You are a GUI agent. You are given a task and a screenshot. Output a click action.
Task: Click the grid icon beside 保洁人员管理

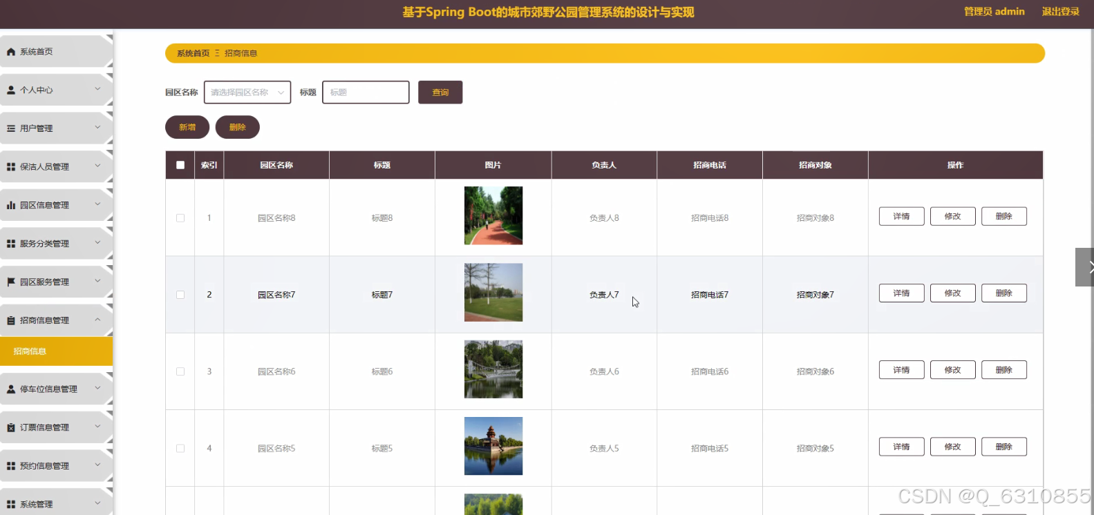pyautogui.click(x=11, y=167)
